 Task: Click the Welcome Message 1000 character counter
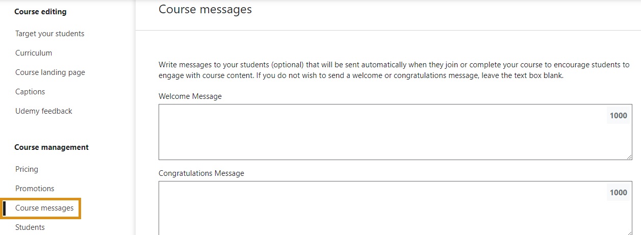(618, 116)
